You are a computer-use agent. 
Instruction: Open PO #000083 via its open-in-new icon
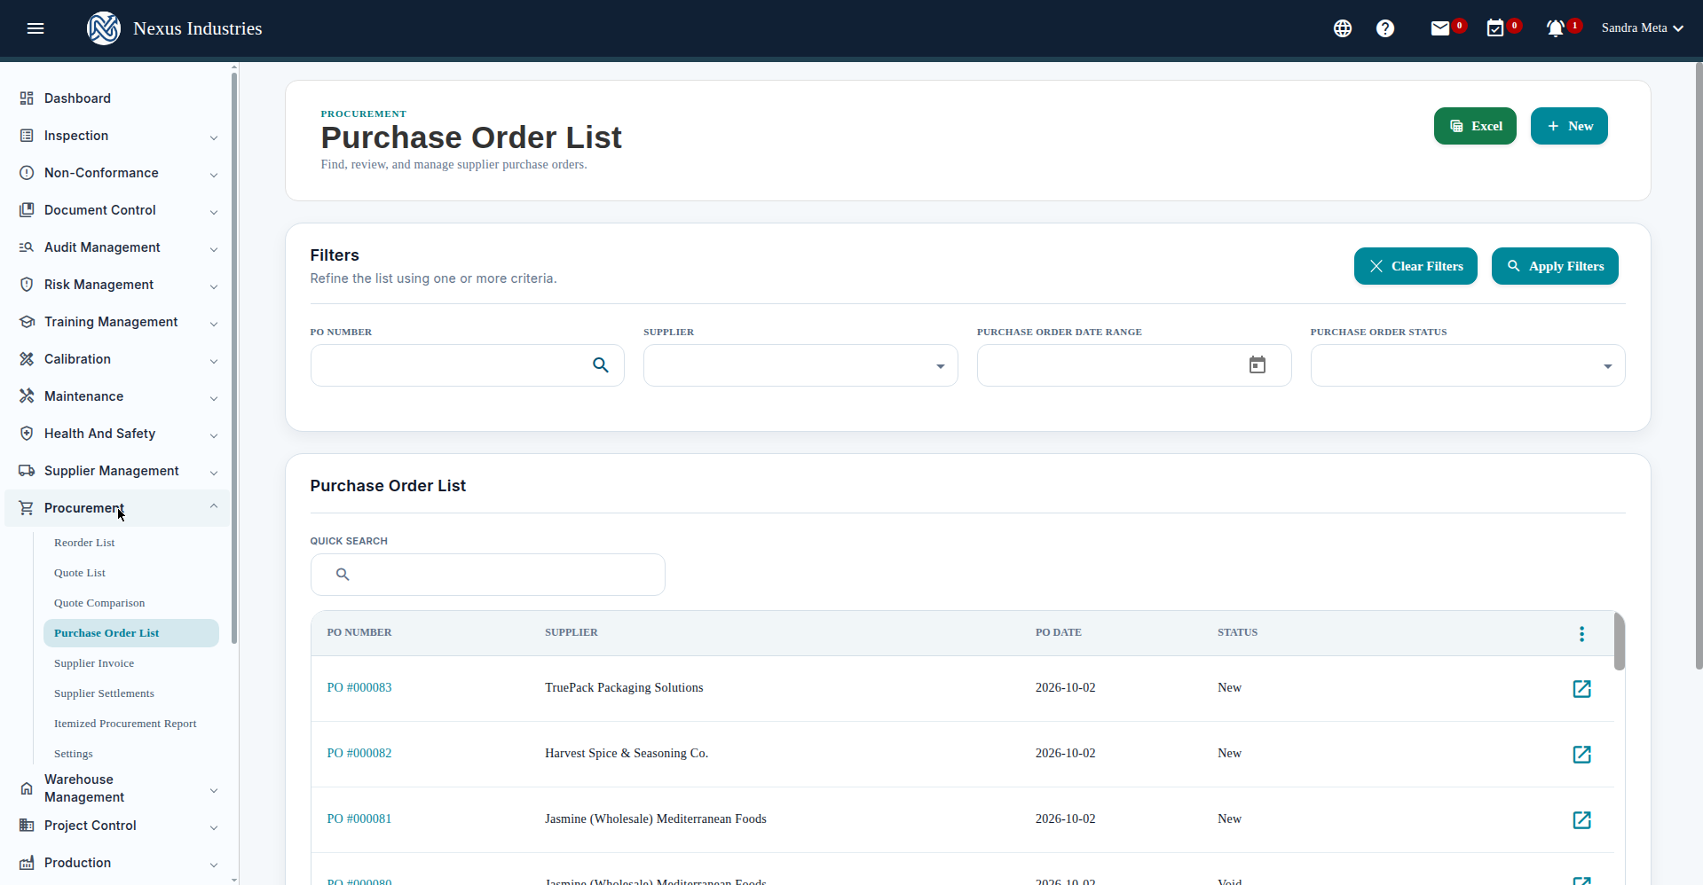tap(1581, 689)
